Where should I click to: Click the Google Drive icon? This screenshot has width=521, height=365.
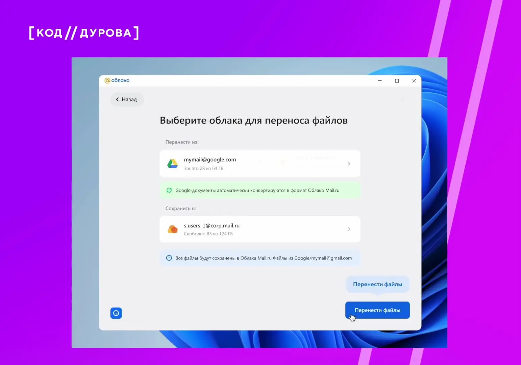click(172, 164)
